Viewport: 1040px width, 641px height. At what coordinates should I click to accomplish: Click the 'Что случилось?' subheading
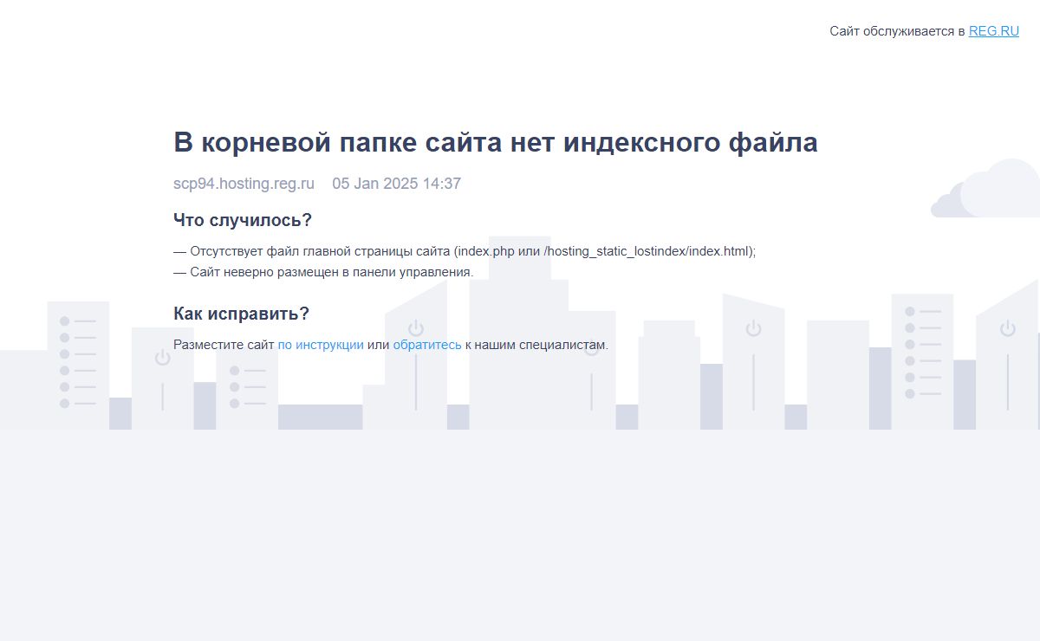point(243,220)
